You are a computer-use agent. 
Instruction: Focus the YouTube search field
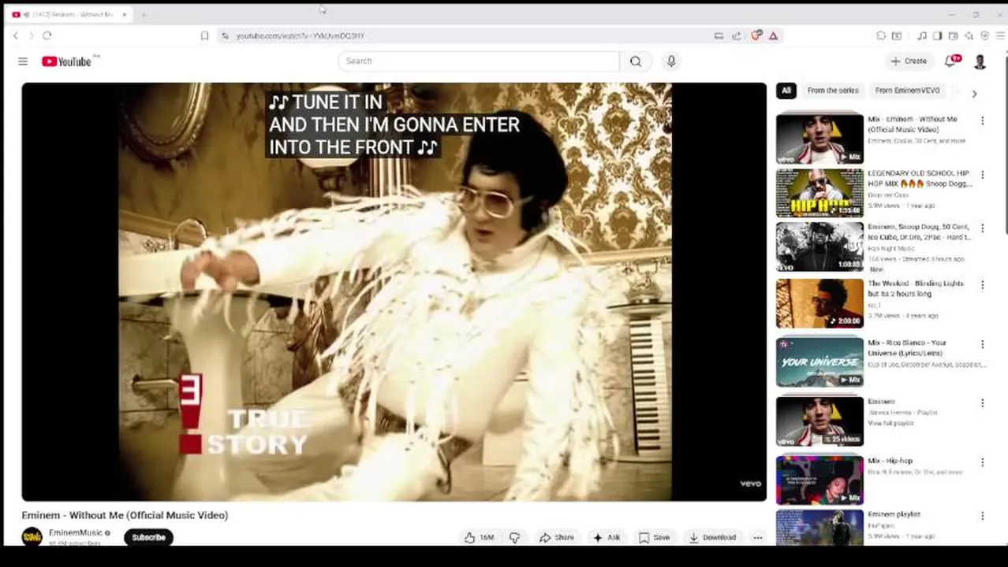coord(479,61)
